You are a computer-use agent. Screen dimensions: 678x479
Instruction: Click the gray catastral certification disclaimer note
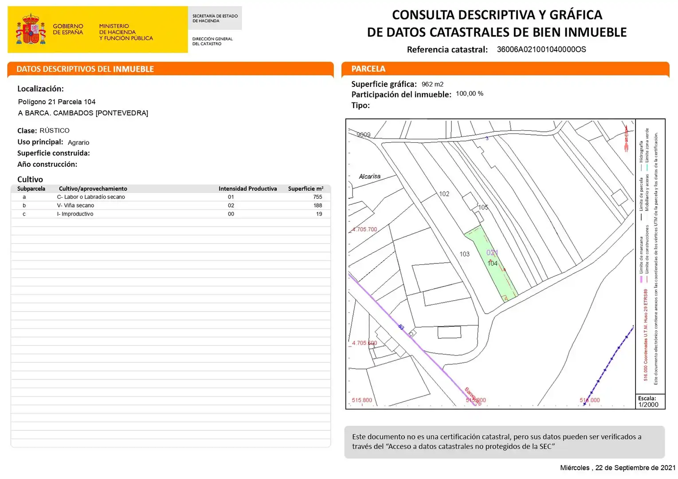tap(504, 442)
